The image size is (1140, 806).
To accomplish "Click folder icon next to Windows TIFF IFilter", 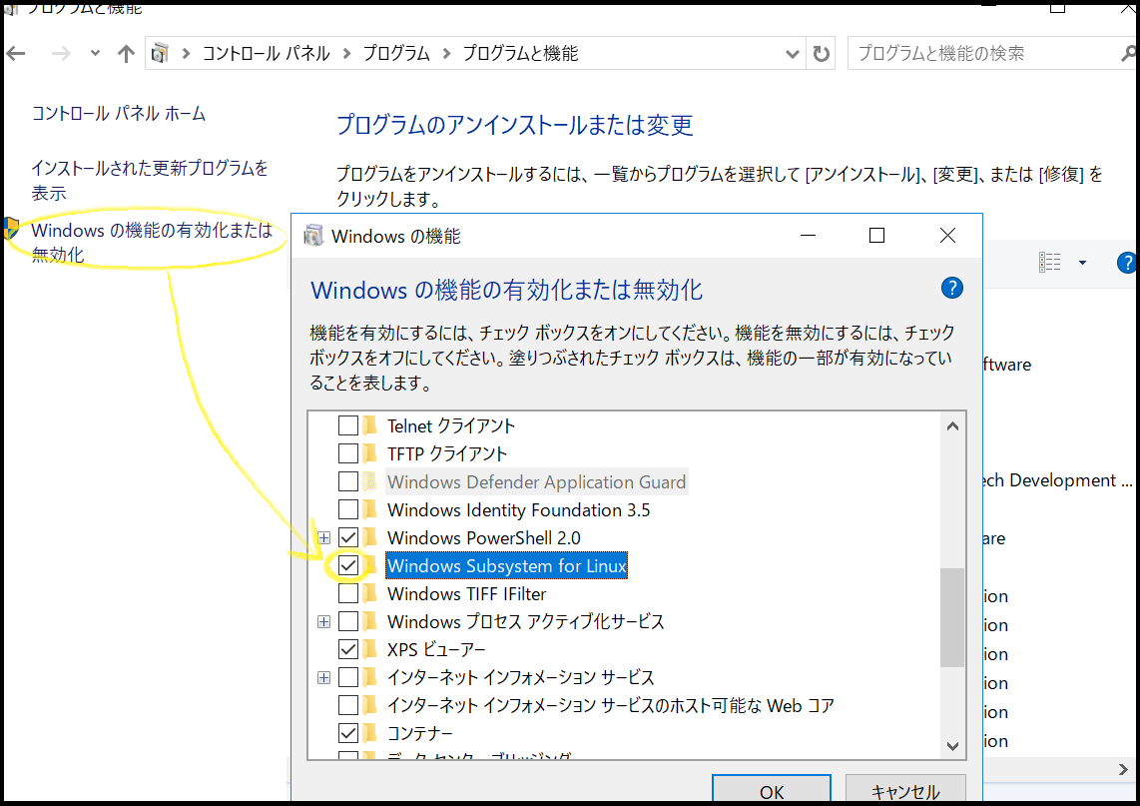I will (x=370, y=593).
